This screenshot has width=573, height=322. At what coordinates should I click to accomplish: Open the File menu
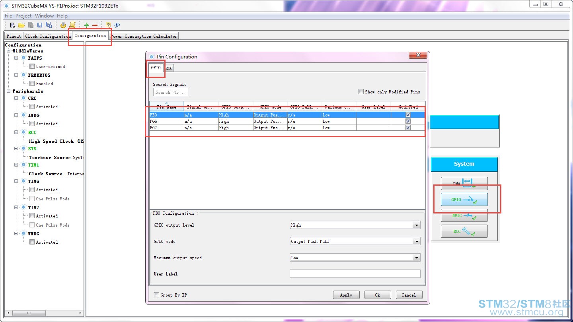tap(8, 16)
